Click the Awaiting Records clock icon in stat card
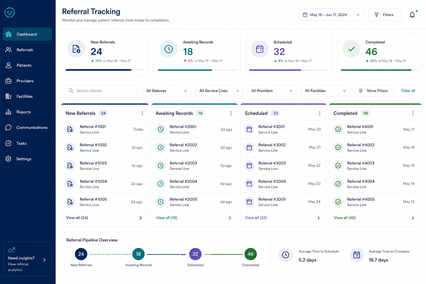Screen dimensions: 426x284 pyautogui.click(x=169, y=49)
